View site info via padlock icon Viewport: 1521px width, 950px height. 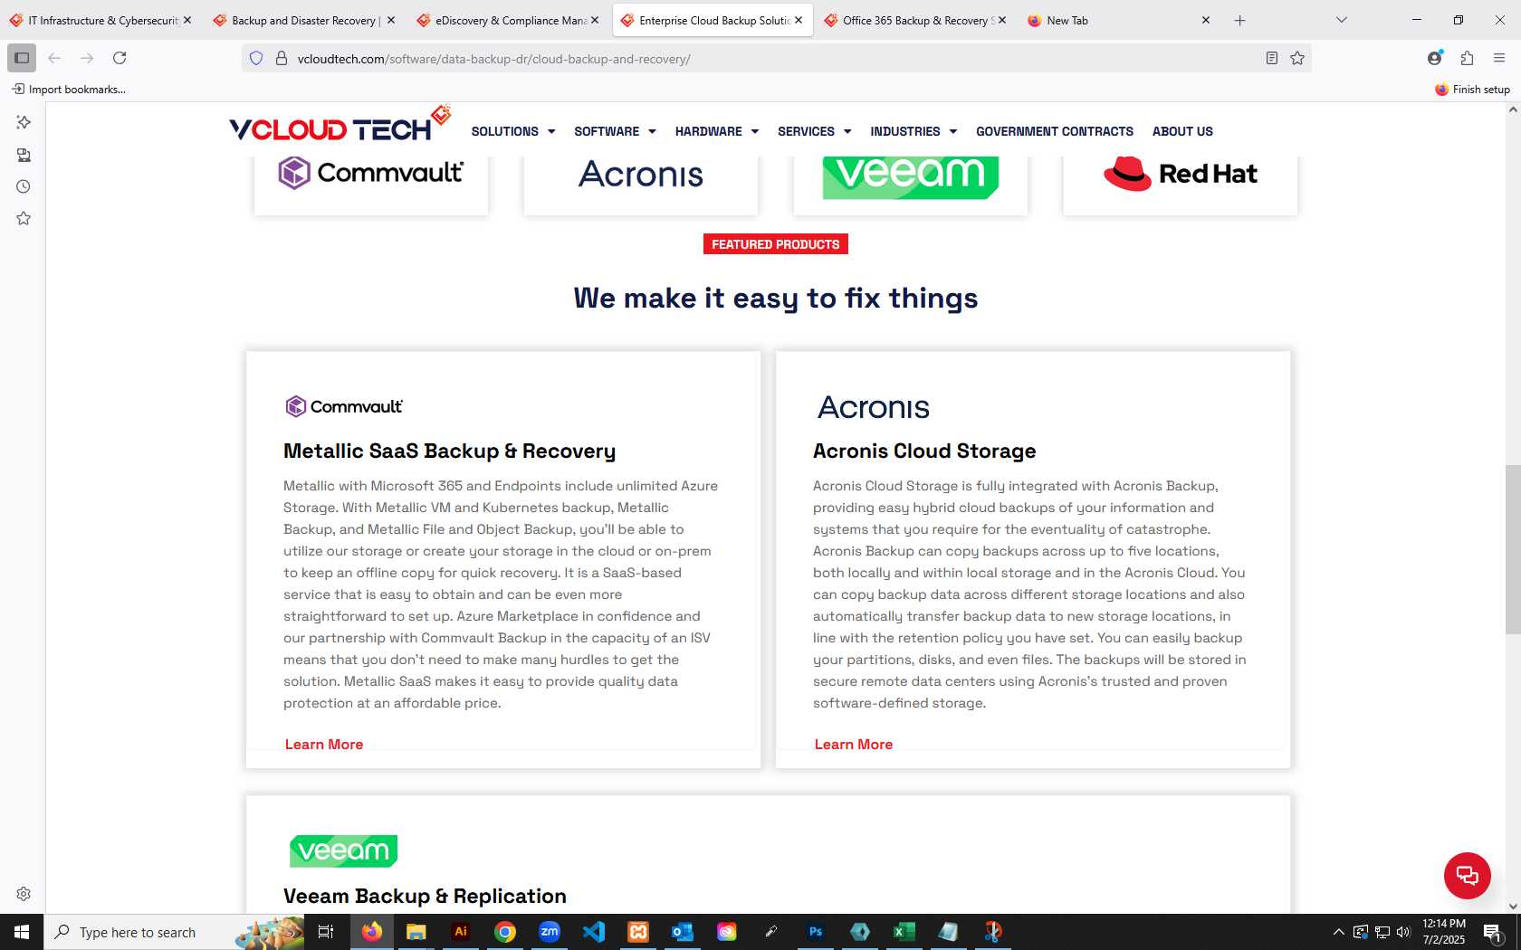click(282, 58)
